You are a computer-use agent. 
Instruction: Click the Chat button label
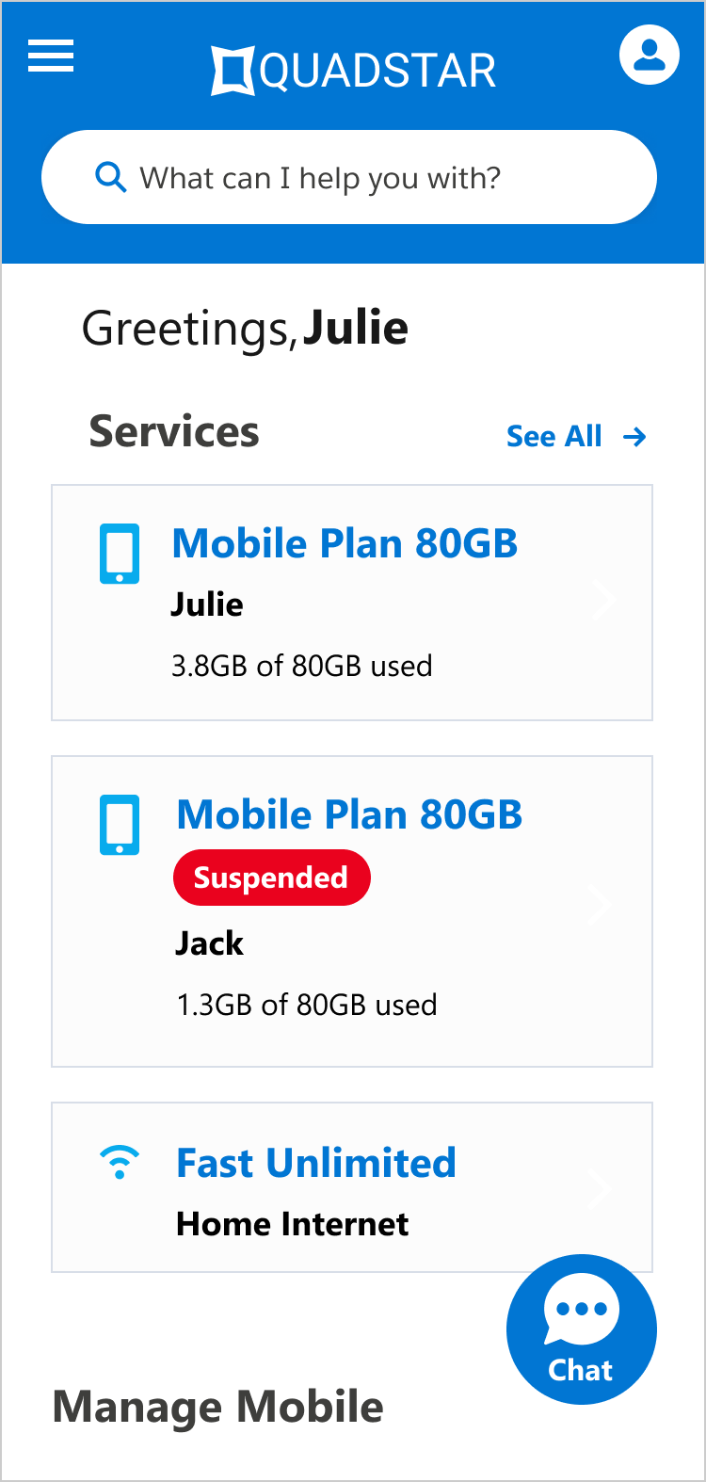click(581, 1371)
